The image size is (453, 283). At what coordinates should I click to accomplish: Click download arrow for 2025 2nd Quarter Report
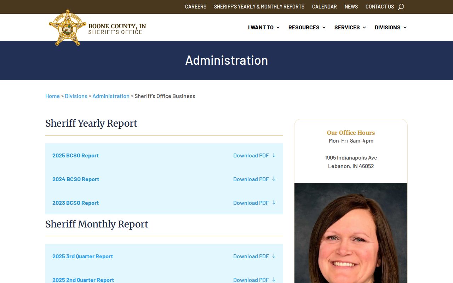click(x=274, y=280)
